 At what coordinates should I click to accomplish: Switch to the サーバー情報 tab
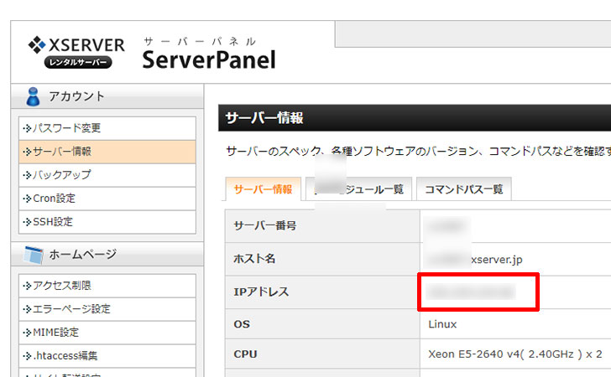[x=263, y=189]
